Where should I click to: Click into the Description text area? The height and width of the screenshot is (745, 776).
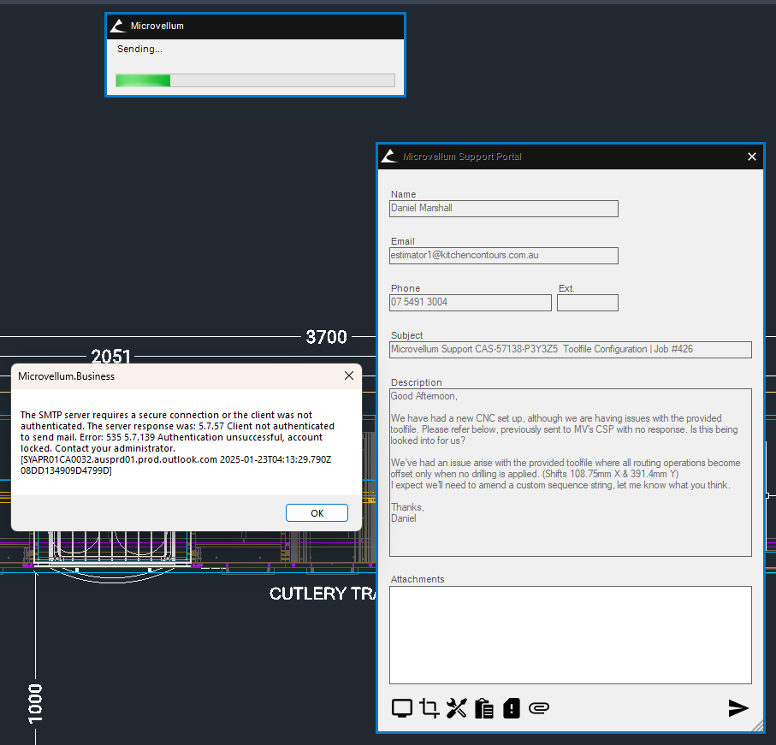[570, 472]
